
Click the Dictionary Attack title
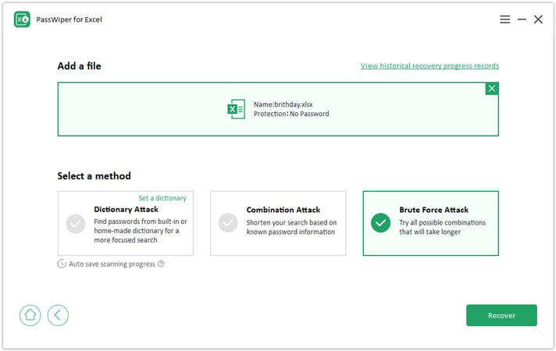(x=127, y=209)
